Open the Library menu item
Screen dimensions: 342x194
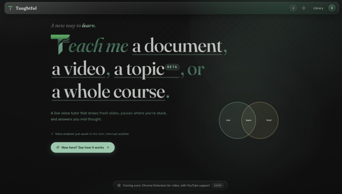coord(318,8)
